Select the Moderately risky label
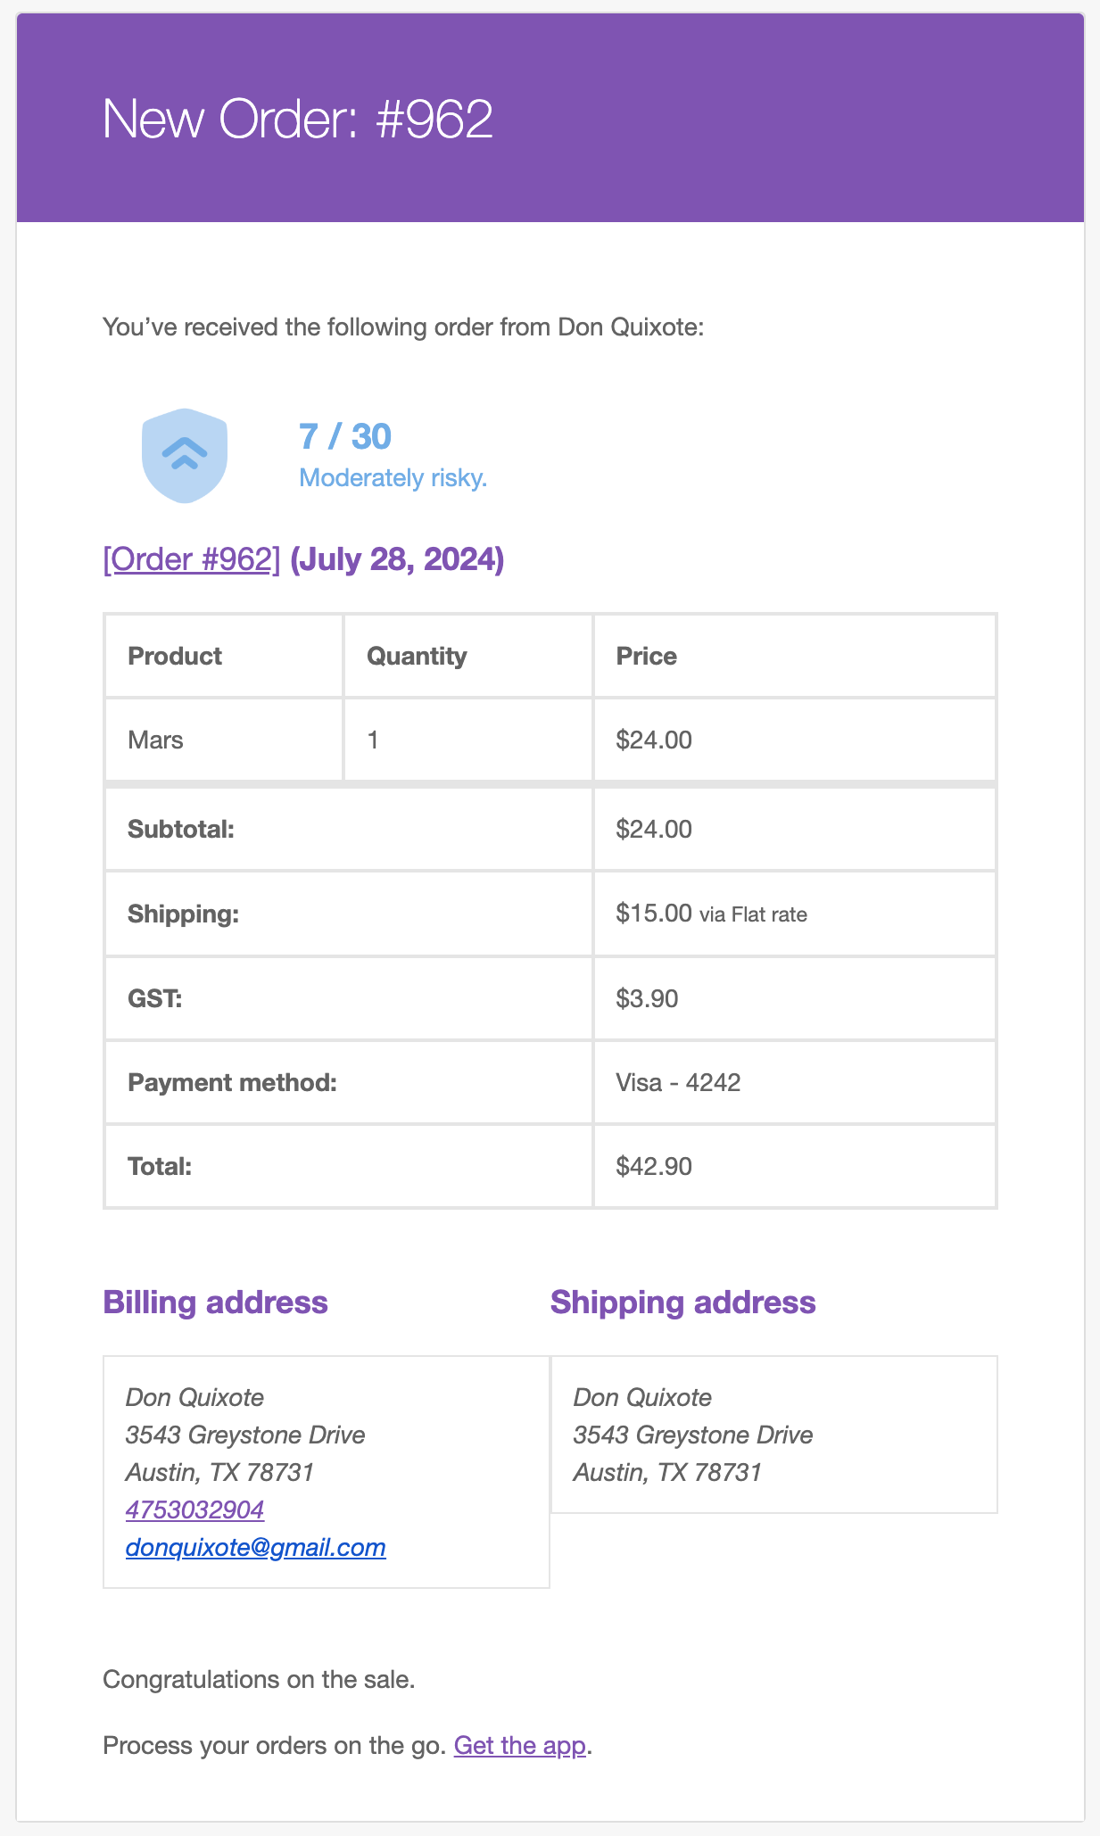 tap(393, 478)
